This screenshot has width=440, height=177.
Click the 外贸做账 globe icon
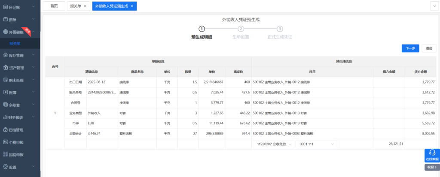[x=5, y=32]
